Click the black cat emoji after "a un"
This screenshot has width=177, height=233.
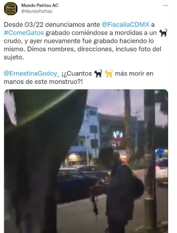(163, 33)
